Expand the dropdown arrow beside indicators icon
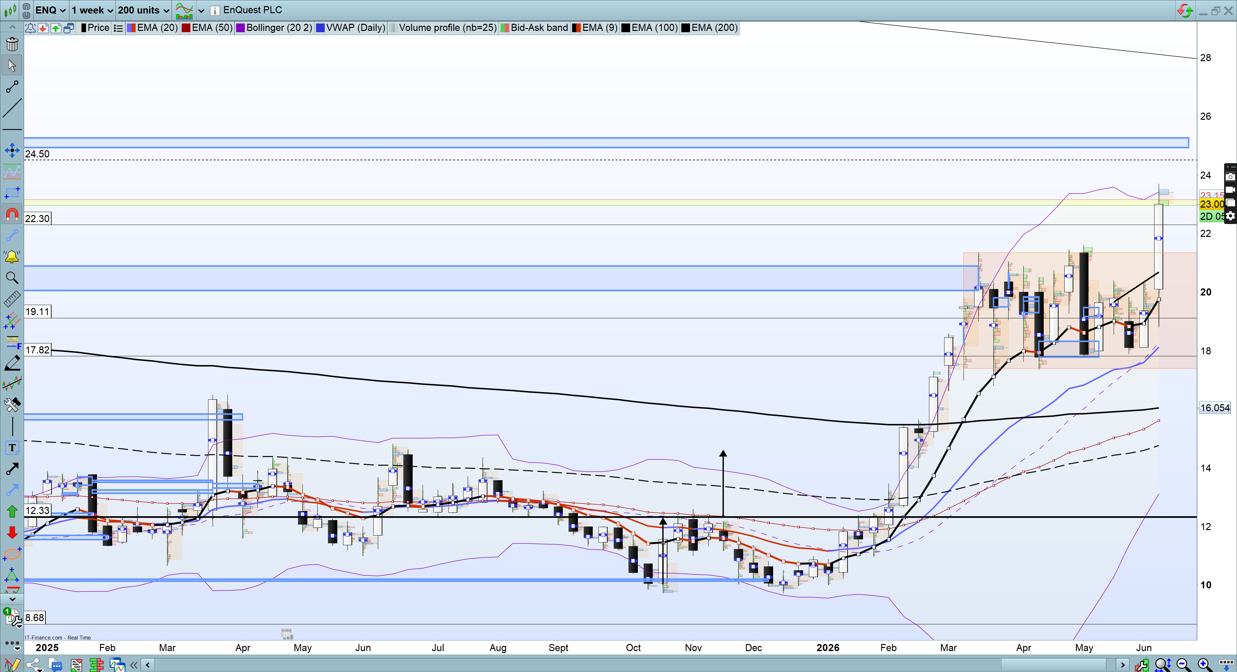The width and height of the screenshot is (1237, 672). 201,11
